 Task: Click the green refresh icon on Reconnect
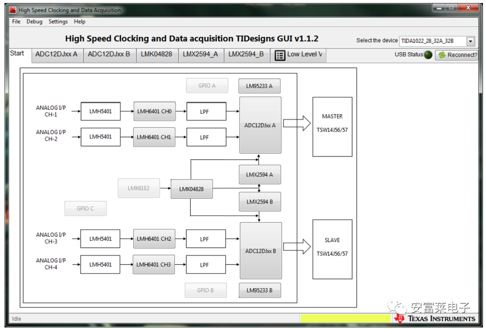442,55
